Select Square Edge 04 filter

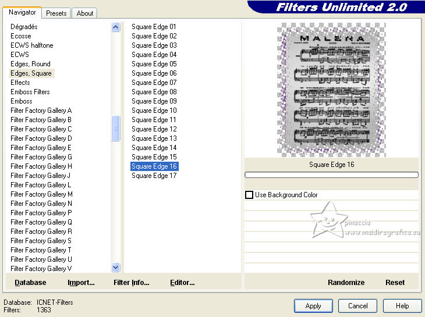click(154, 55)
